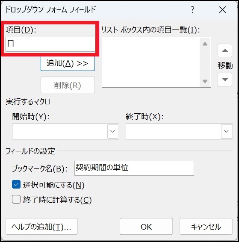
Task: Move item up with 移動 up arrow
Action: click(x=225, y=50)
